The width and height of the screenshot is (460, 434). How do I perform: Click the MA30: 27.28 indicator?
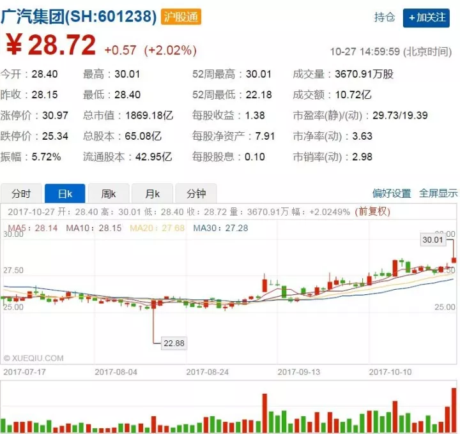220,228
